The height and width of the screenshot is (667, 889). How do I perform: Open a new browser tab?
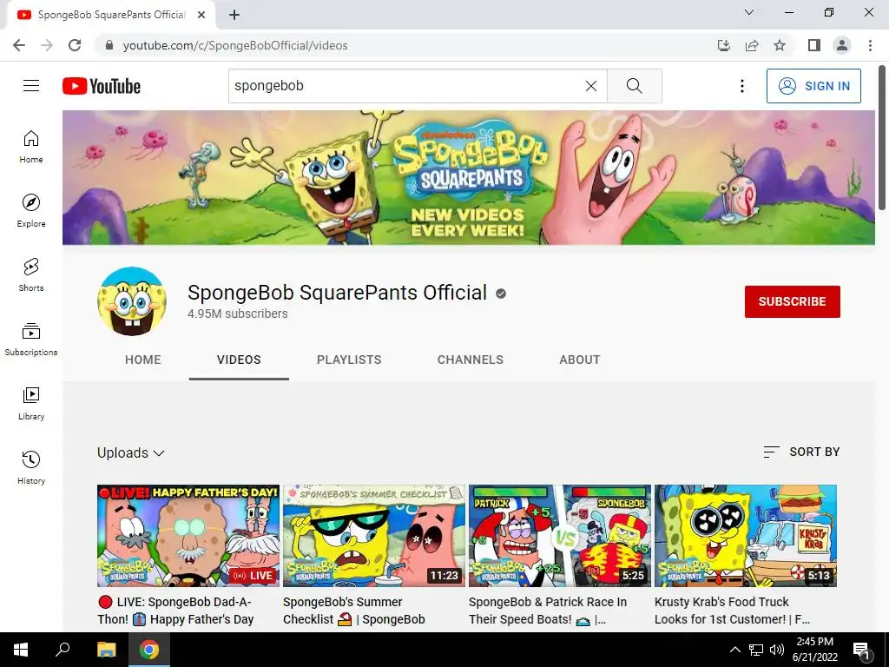[234, 15]
